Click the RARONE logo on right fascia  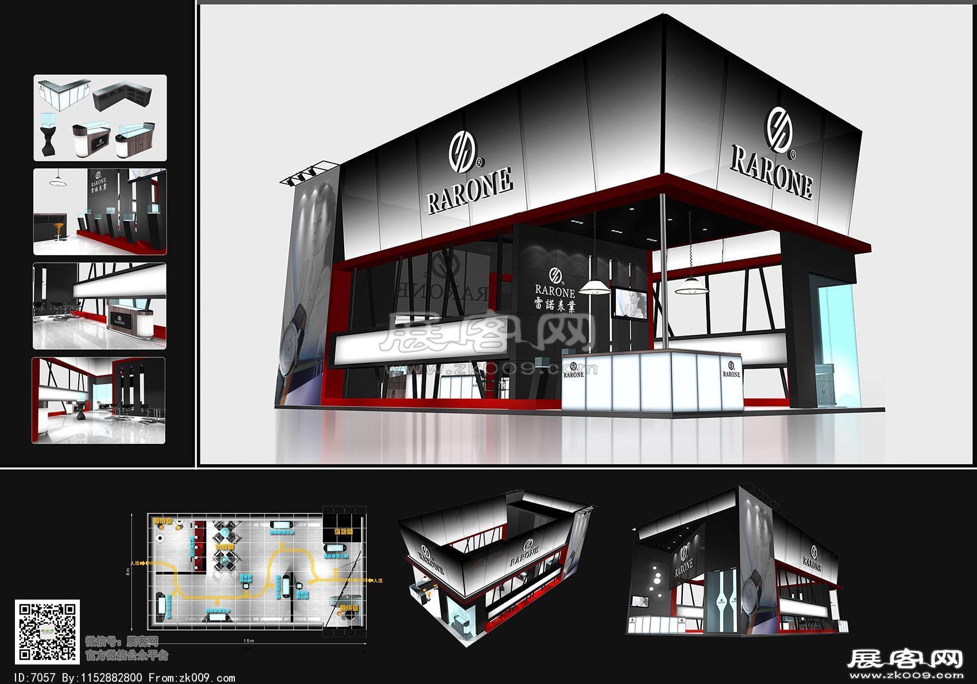click(771, 153)
